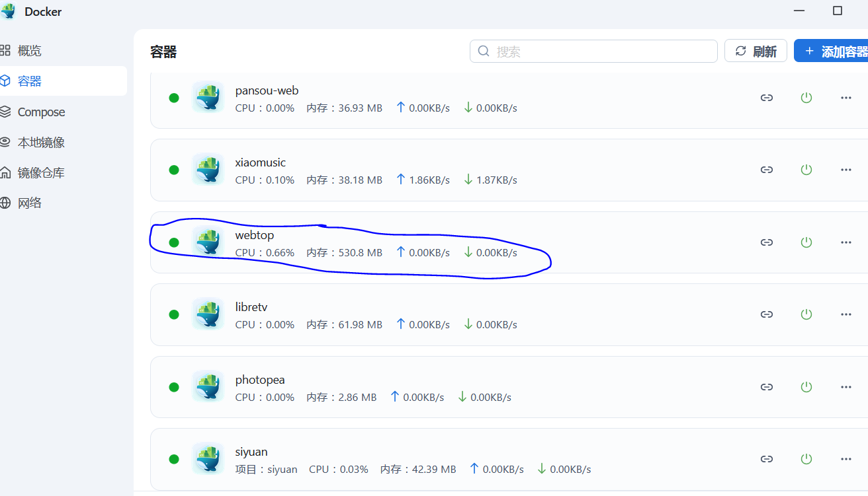Click pansou-web memory value 36.93 MB
The height and width of the screenshot is (496, 868).
tap(360, 108)
